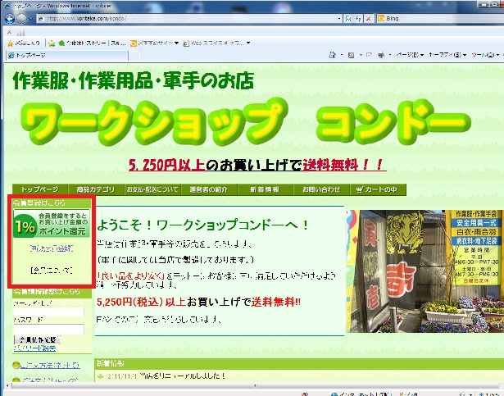Click the 1% point reward banner

click(x=51, y=225)
